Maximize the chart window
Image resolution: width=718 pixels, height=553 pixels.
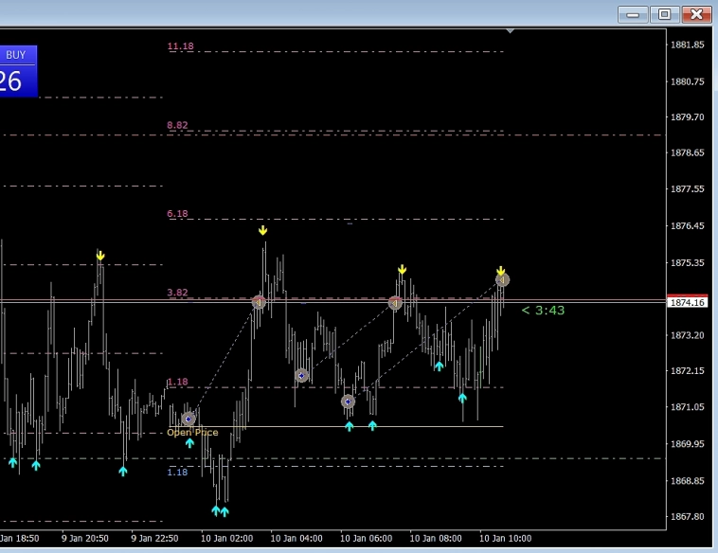(664, 14)
